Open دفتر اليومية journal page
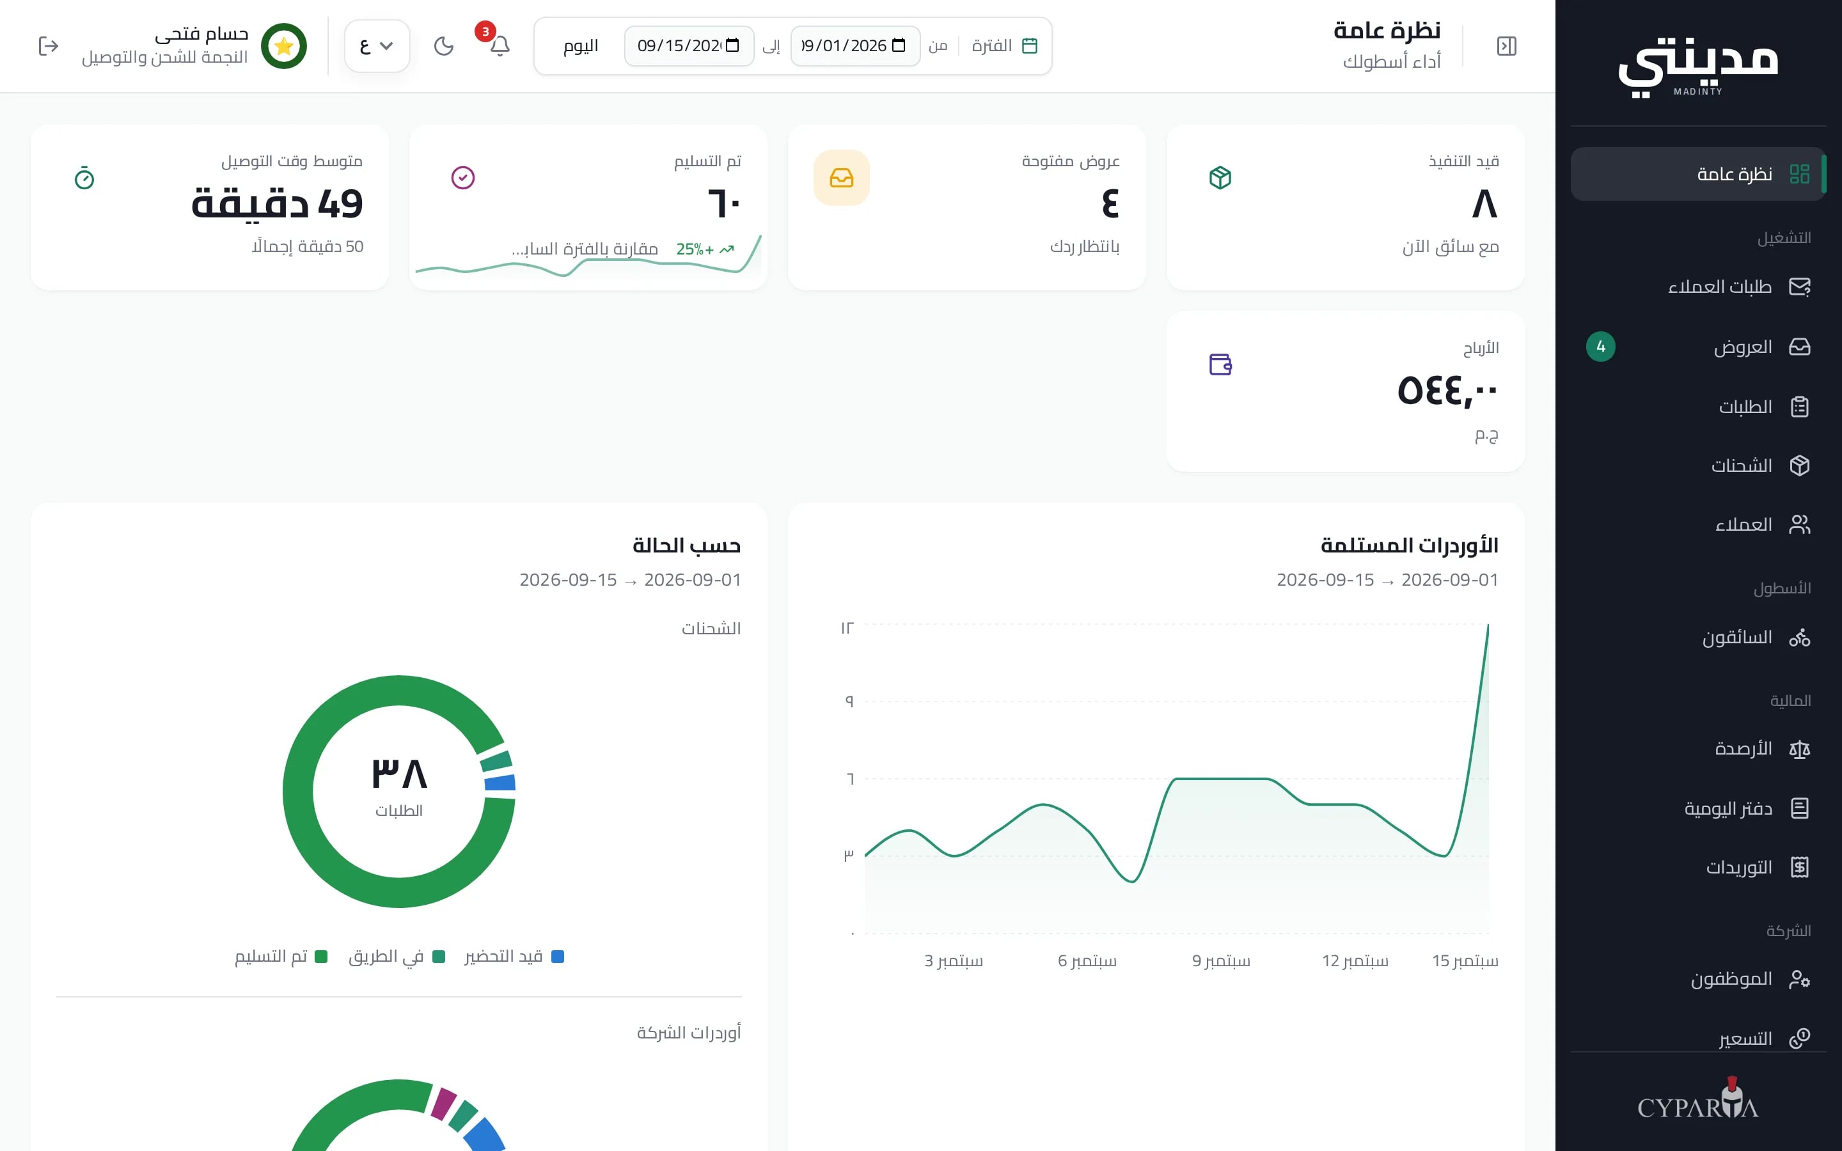The height and width of the screenshot is (1151, 1842). coord(1698,808)
